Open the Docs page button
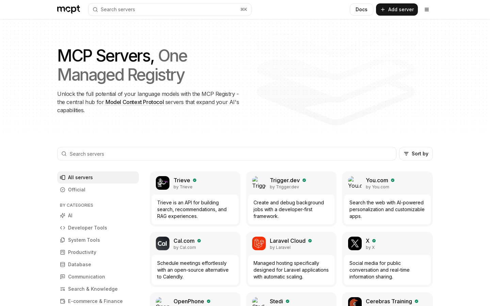 coord(361,10)
